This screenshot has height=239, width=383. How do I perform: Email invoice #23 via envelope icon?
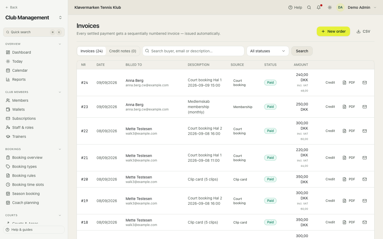[365, 107]
